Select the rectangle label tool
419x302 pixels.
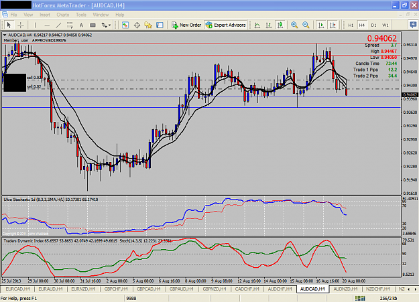pos(93,25)
